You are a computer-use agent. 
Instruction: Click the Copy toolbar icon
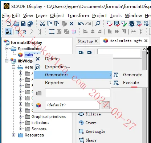pyautogui.click(x=50, y=24)
